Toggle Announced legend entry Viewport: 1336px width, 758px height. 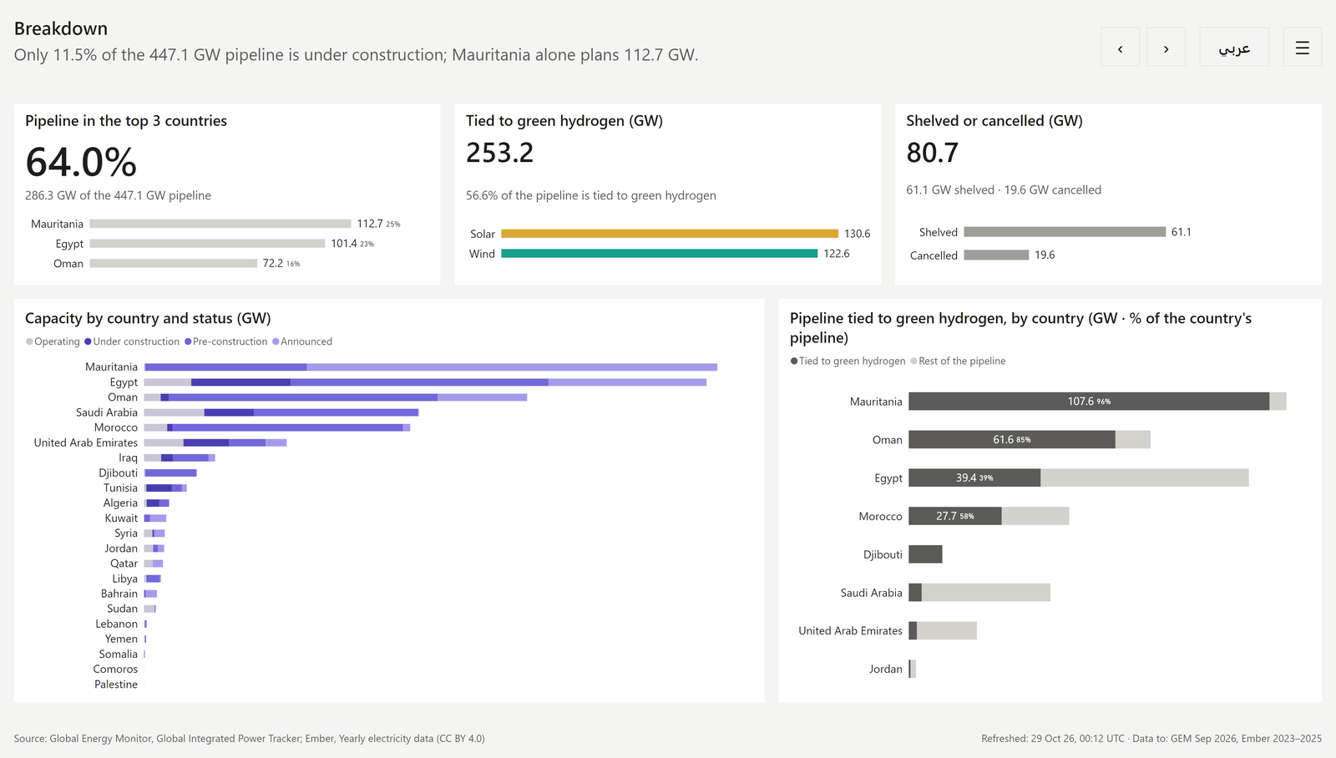click(x=302, y=341)
